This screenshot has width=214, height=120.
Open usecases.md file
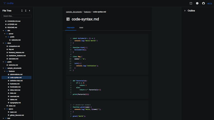tap(13, 59)
